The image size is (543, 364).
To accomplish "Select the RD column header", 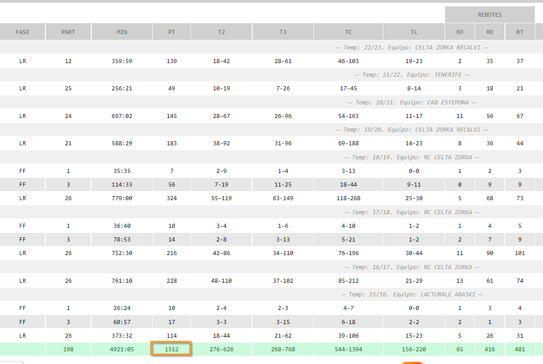I will [489, 32].
